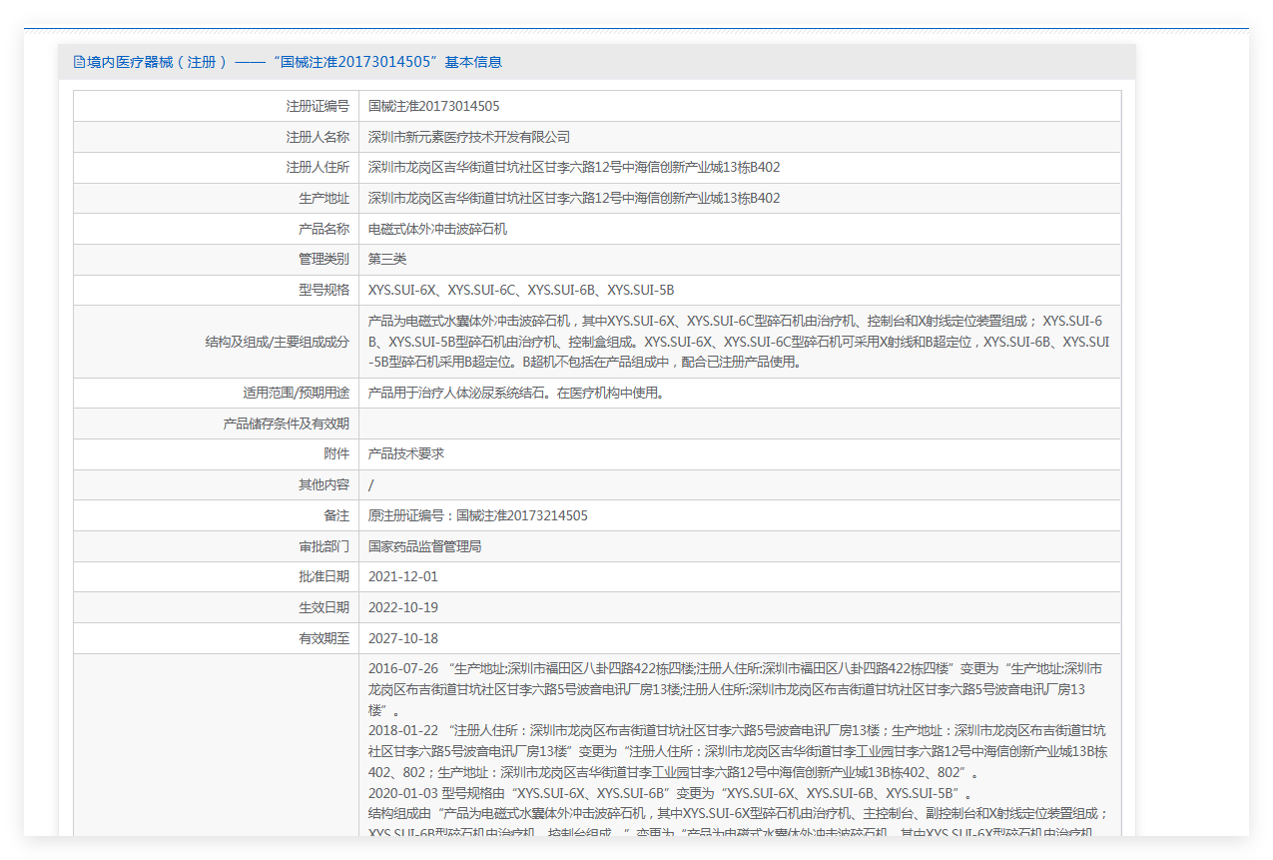Click registrant name 深圳市新元素医疗技术开发有限公司
1273x860 pixels.
[x=469, y=137]
